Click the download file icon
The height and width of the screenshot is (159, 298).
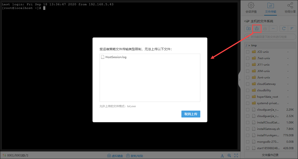pyautogui.click(x=265, y=29)
